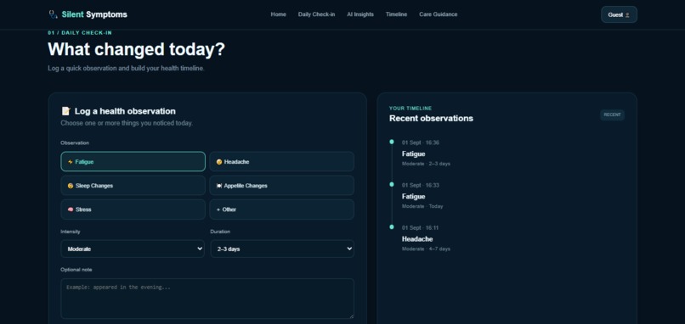Open the Care Guidance nav link
The width and height of the screenshot is (685, 324).
pyautogui.click(x=439, y=14)
